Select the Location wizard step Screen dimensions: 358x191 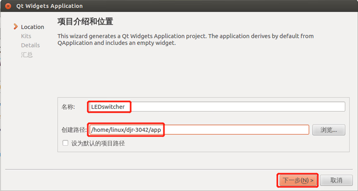[32, 27]
